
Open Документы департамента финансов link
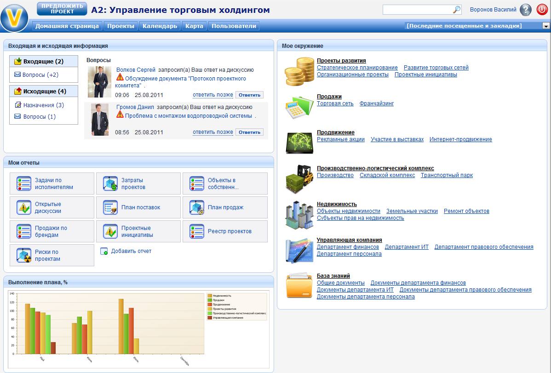[x=418, y=283]
